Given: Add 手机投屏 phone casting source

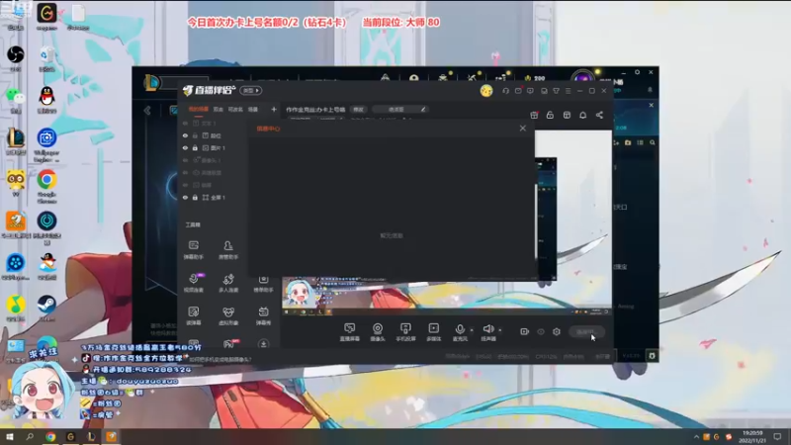Looking at the screenshot, I should click(x=405, y=332).
